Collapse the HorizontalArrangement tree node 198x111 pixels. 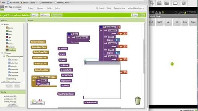tap(4, 56)
